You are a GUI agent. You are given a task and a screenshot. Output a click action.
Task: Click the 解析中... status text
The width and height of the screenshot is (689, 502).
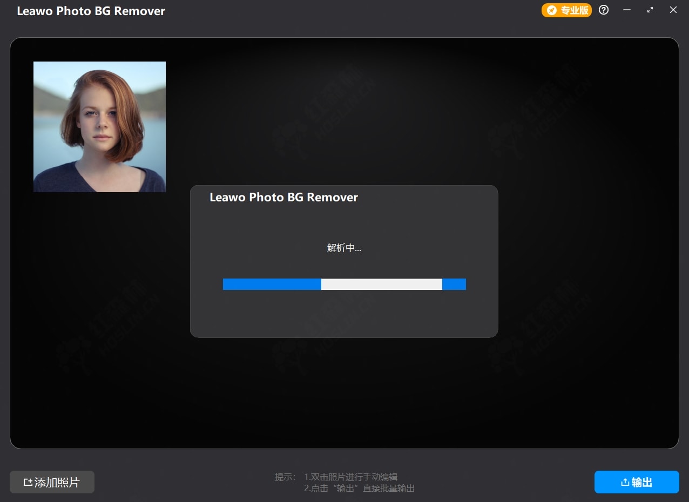344,248
